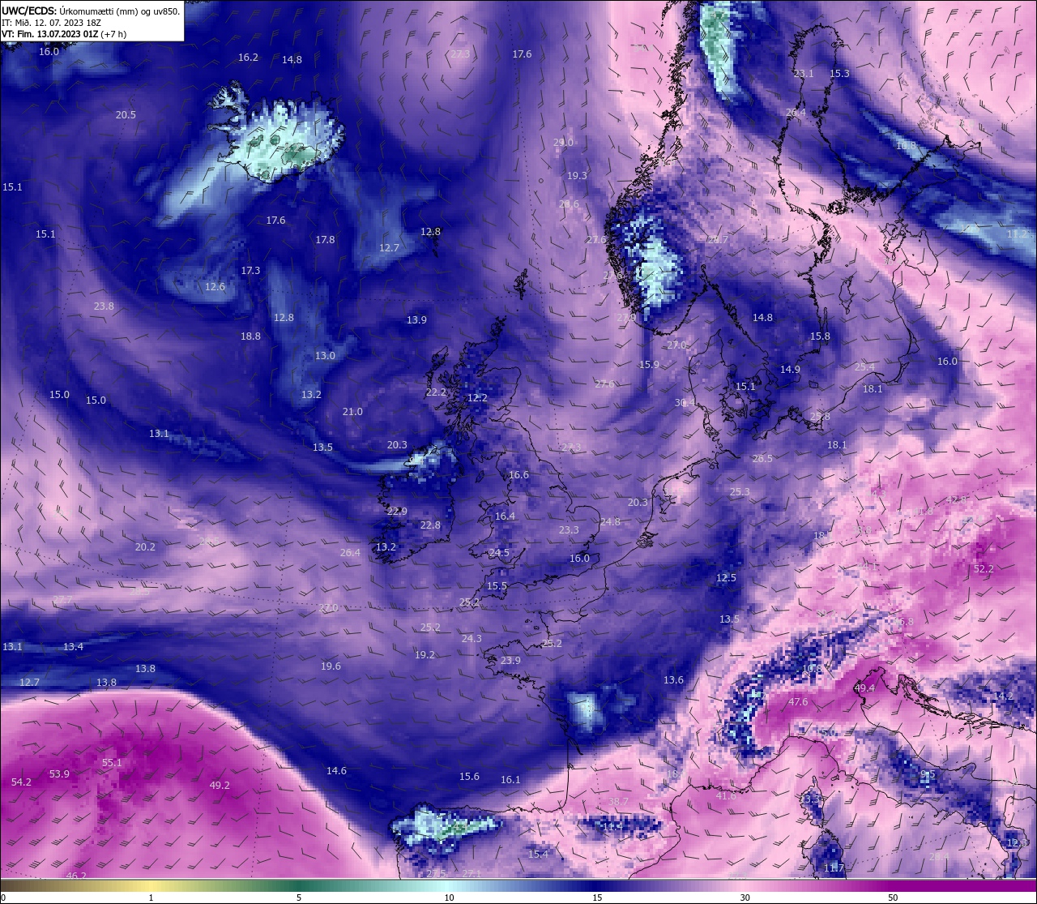
Task: Click the map value 22.2
Action: (436, 392)
